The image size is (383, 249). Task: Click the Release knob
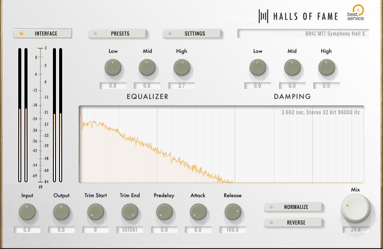232,212
